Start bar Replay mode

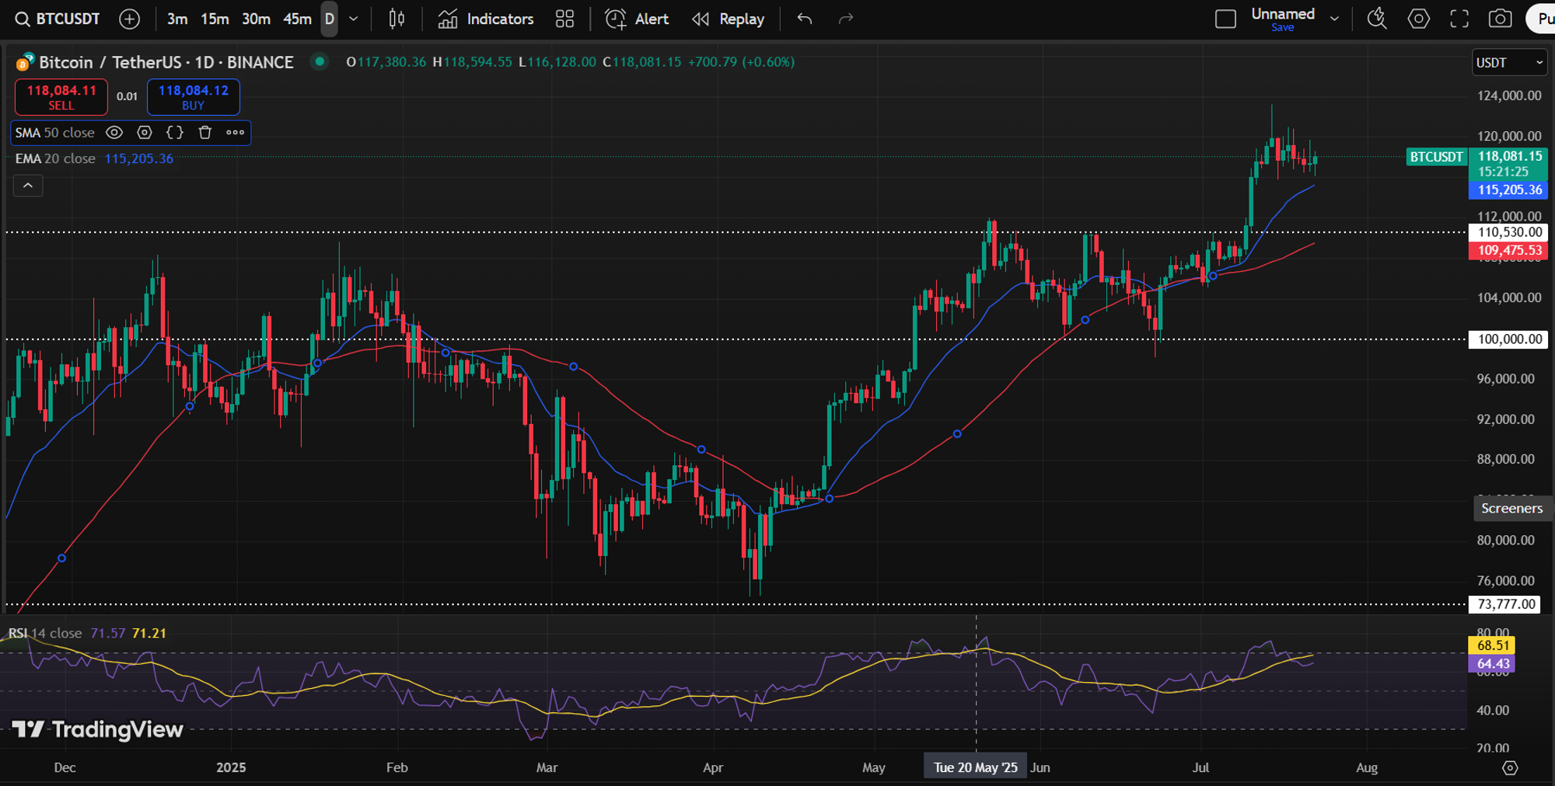coord(729,19)
